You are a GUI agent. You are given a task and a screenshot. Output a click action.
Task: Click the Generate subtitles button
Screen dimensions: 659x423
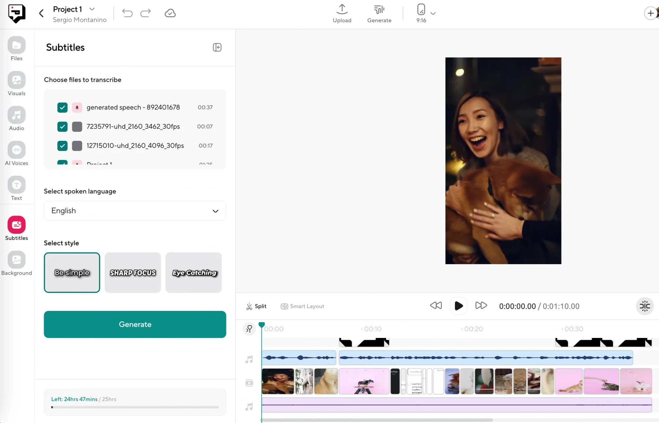click(x=135, y=324)
